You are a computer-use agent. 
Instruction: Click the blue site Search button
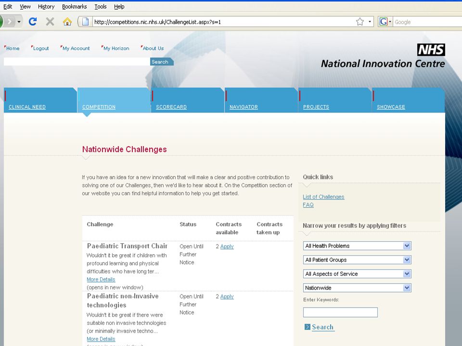(162, 62)
